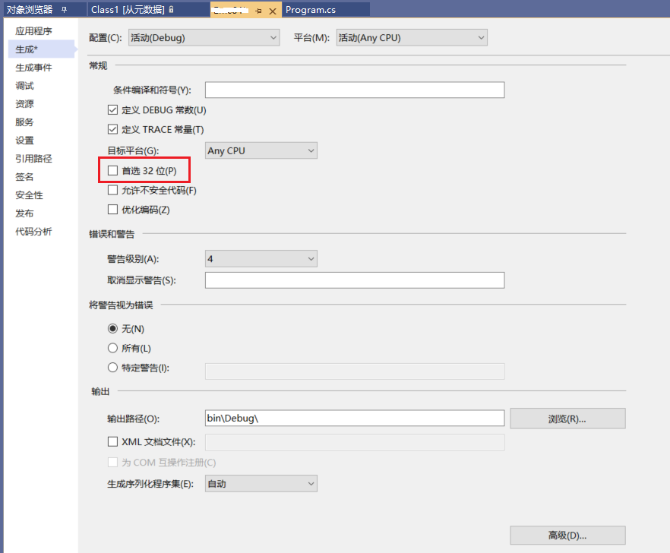Expand the 目标平台 Any CPU dropdown

(261, 150)
